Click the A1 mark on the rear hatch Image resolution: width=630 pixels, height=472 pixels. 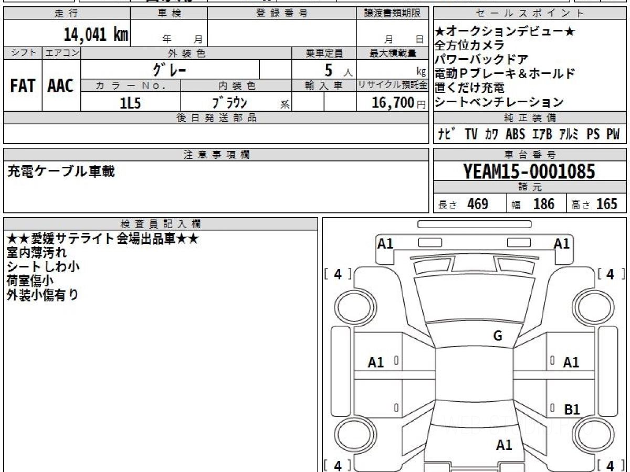coord(504,445)
